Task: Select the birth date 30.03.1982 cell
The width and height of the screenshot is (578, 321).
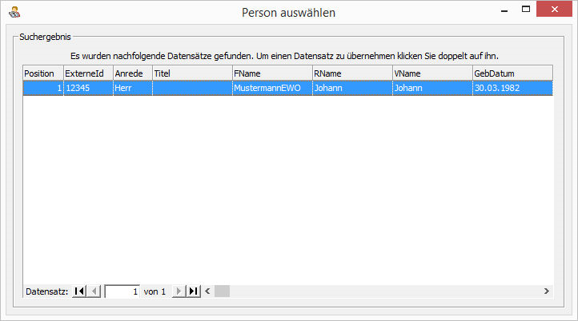Action: click(512, 88)
